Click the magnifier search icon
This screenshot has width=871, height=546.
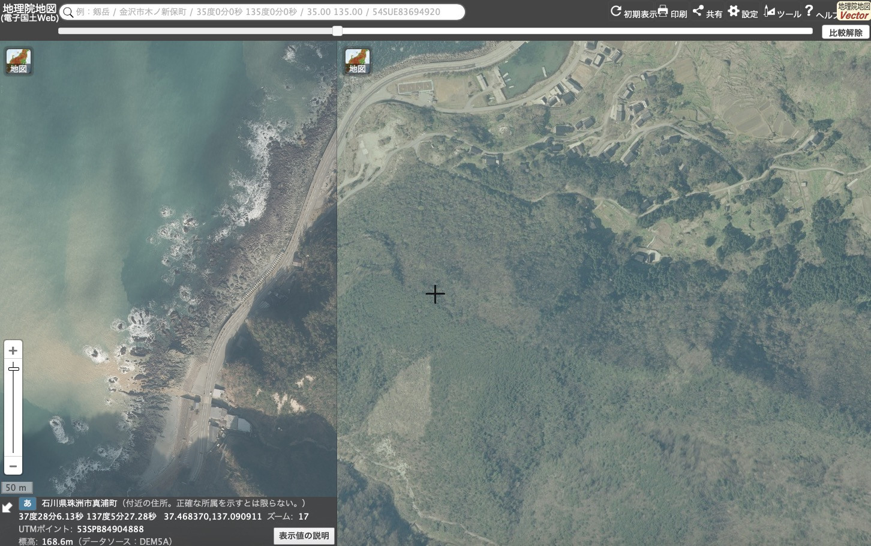tap(68, 12)
